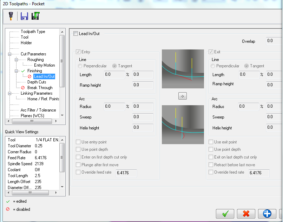The height and width of the screenshot is (222, 283).
Task: Click the arrow button to copy entry settings to exit
Action: (182, 96)
